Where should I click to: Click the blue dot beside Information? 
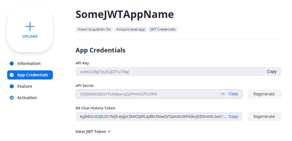click(12, 64)
